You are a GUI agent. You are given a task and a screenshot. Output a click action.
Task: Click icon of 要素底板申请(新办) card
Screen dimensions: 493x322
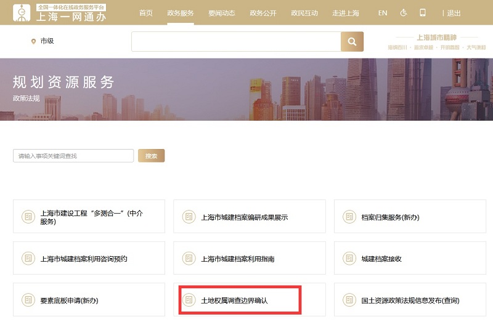coord(28,300)
